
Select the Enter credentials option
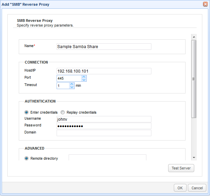[x=26, y=112]
